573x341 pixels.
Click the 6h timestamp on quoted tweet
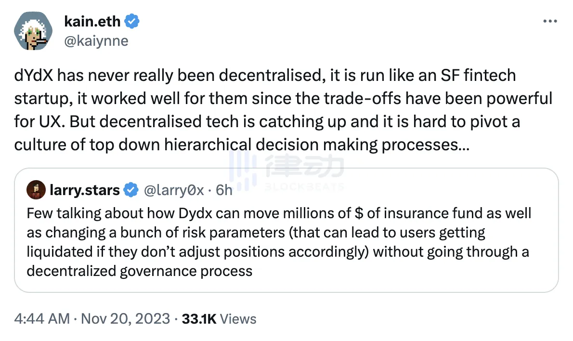(223, 190)
